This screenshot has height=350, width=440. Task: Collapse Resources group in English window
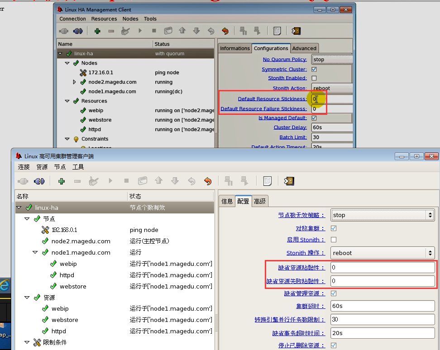tap(67, 101)
